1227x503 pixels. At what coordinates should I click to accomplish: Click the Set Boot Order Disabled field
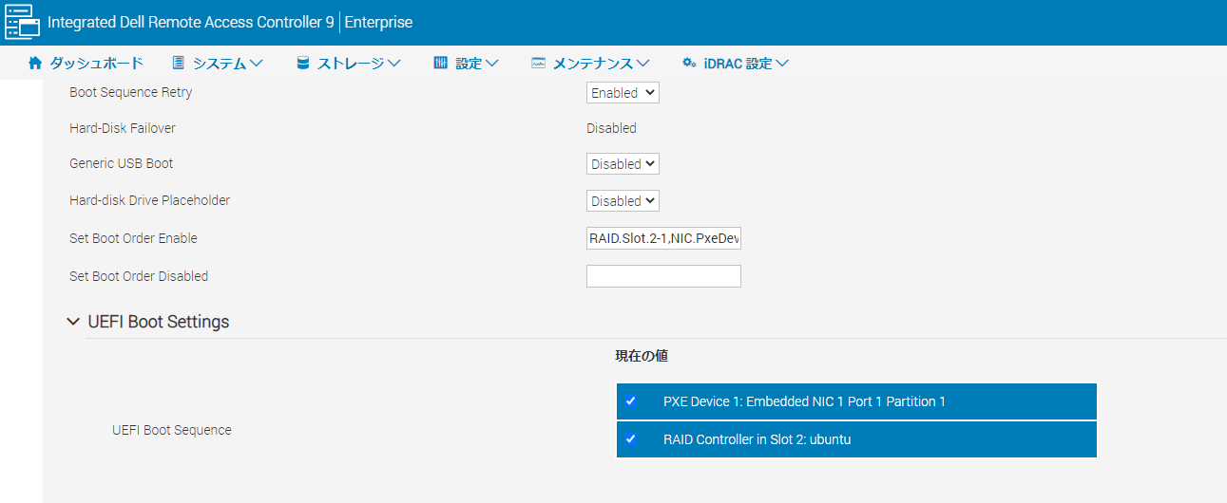click(663, 276)
